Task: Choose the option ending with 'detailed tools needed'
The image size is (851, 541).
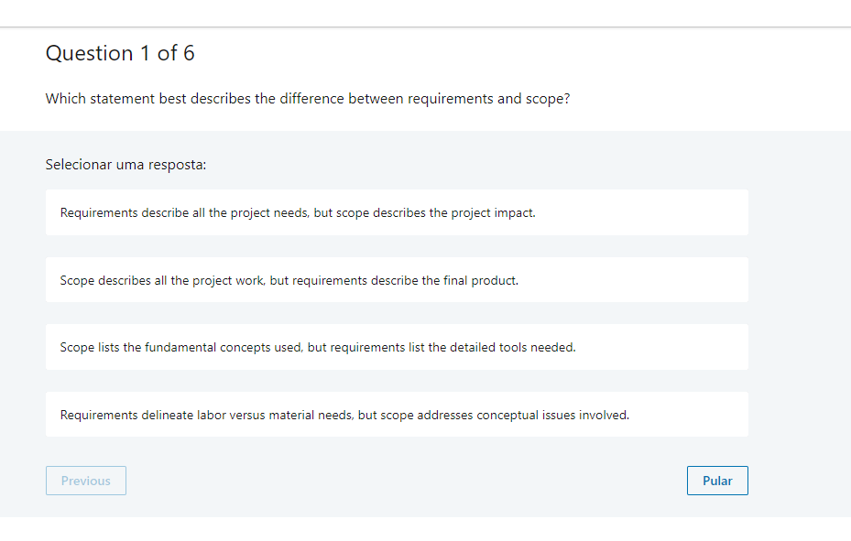Action: (397, 347)
